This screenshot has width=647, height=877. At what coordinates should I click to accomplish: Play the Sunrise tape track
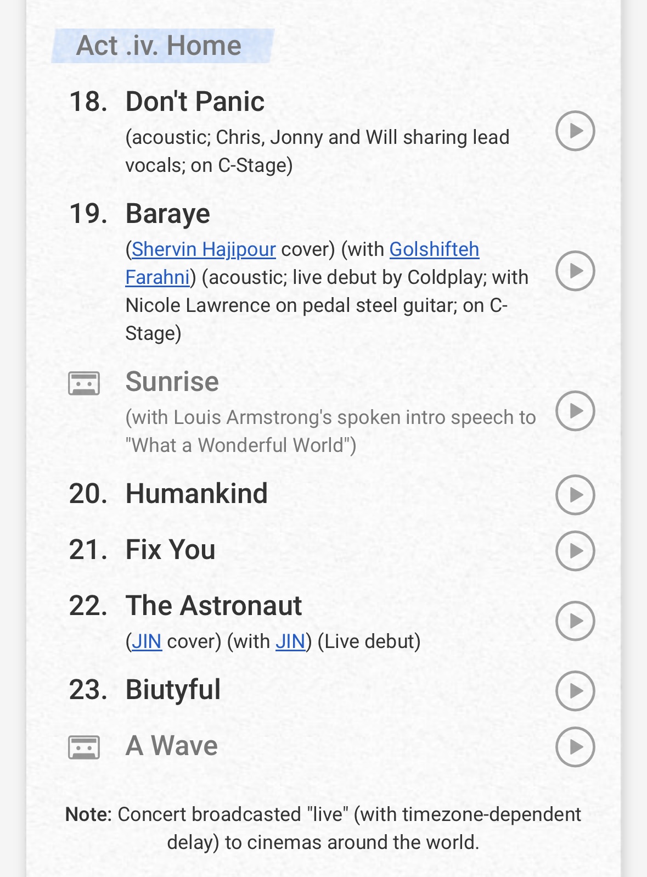pos(575,411)
